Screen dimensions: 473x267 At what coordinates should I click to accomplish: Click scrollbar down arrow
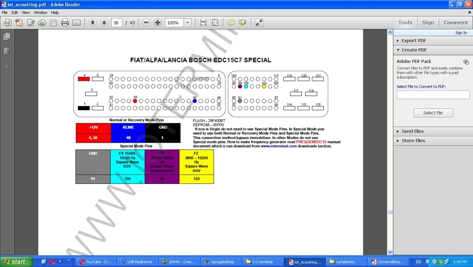pos(390,252)
